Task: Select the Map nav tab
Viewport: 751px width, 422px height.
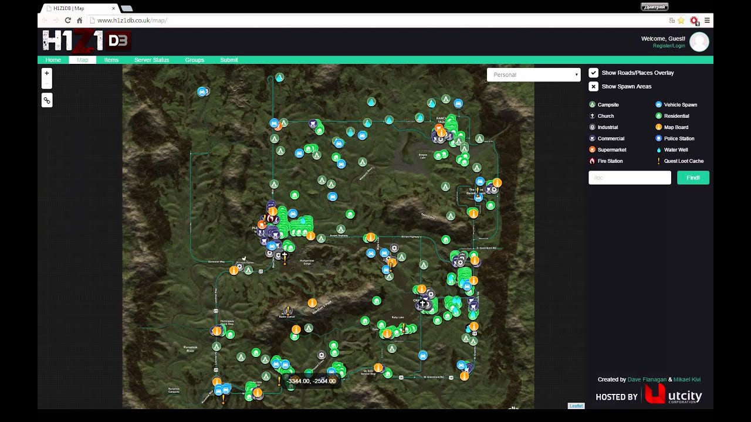Action: [x=82, y=60]
